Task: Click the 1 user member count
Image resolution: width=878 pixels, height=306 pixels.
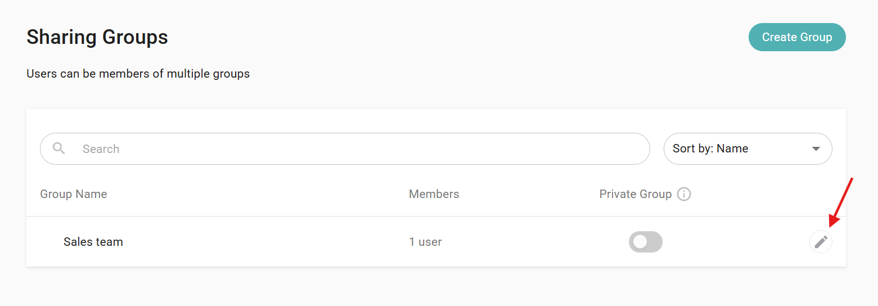Action: point(425,242)
